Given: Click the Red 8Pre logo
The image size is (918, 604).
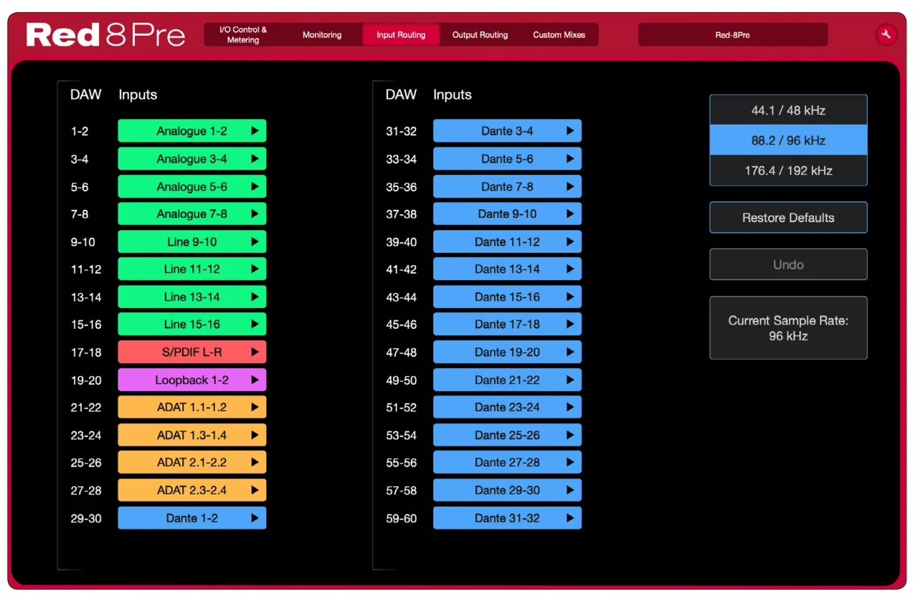Looking at the screenshot, I should 105,34.
